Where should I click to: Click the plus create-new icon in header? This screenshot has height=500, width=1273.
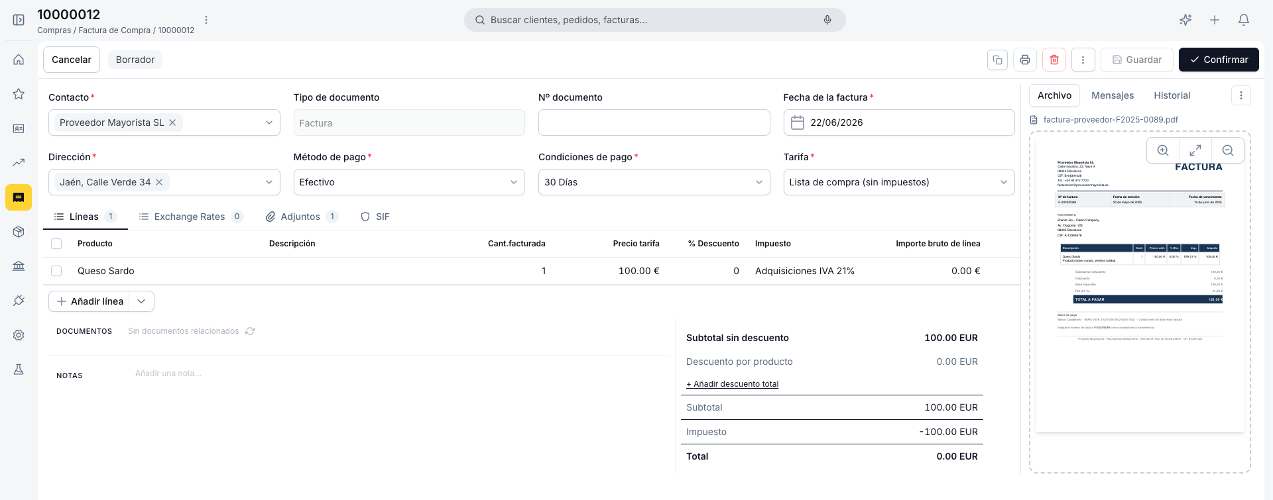pyautogui.click(x=1215, y=20)
